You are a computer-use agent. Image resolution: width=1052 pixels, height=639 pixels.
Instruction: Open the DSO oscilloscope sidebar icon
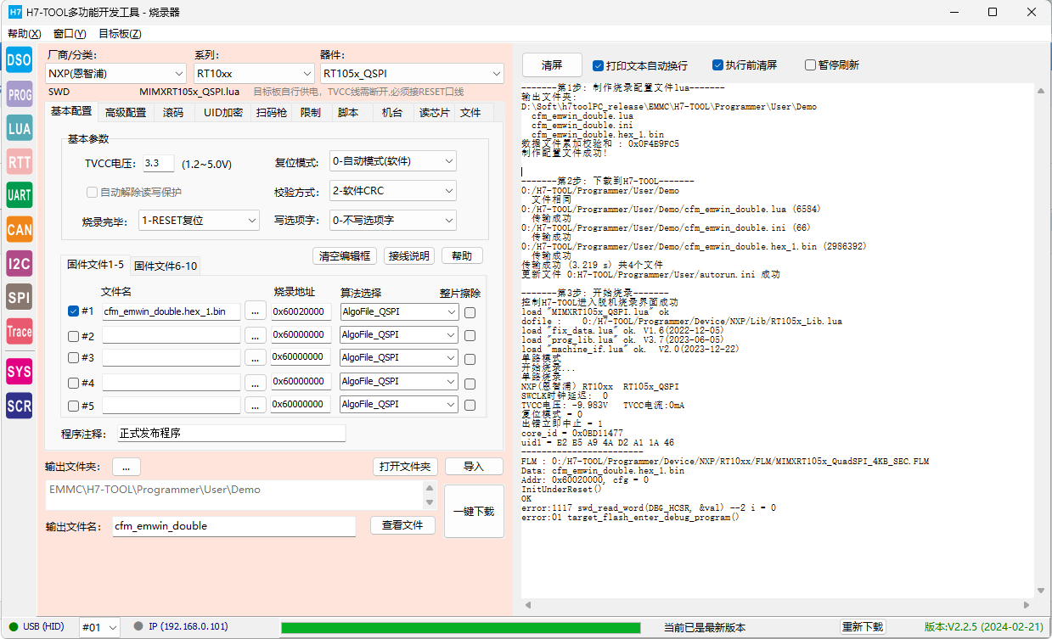click(x=20, y=59)
